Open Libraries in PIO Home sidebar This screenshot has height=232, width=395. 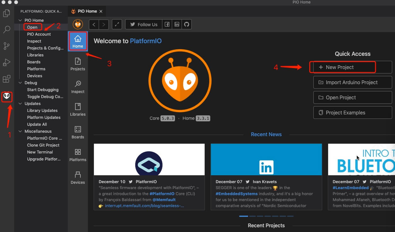point(78,109)
